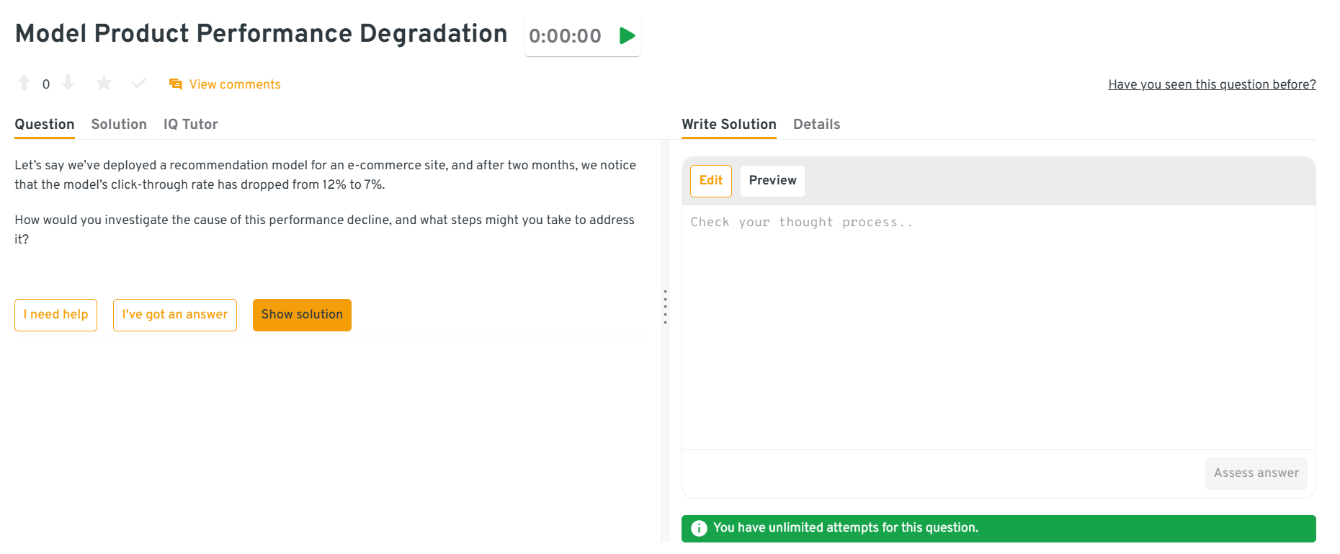Screen dimensions: 1340x554
Task: Bookmark the question with the star icon
Action: click(x=104, y=84)
